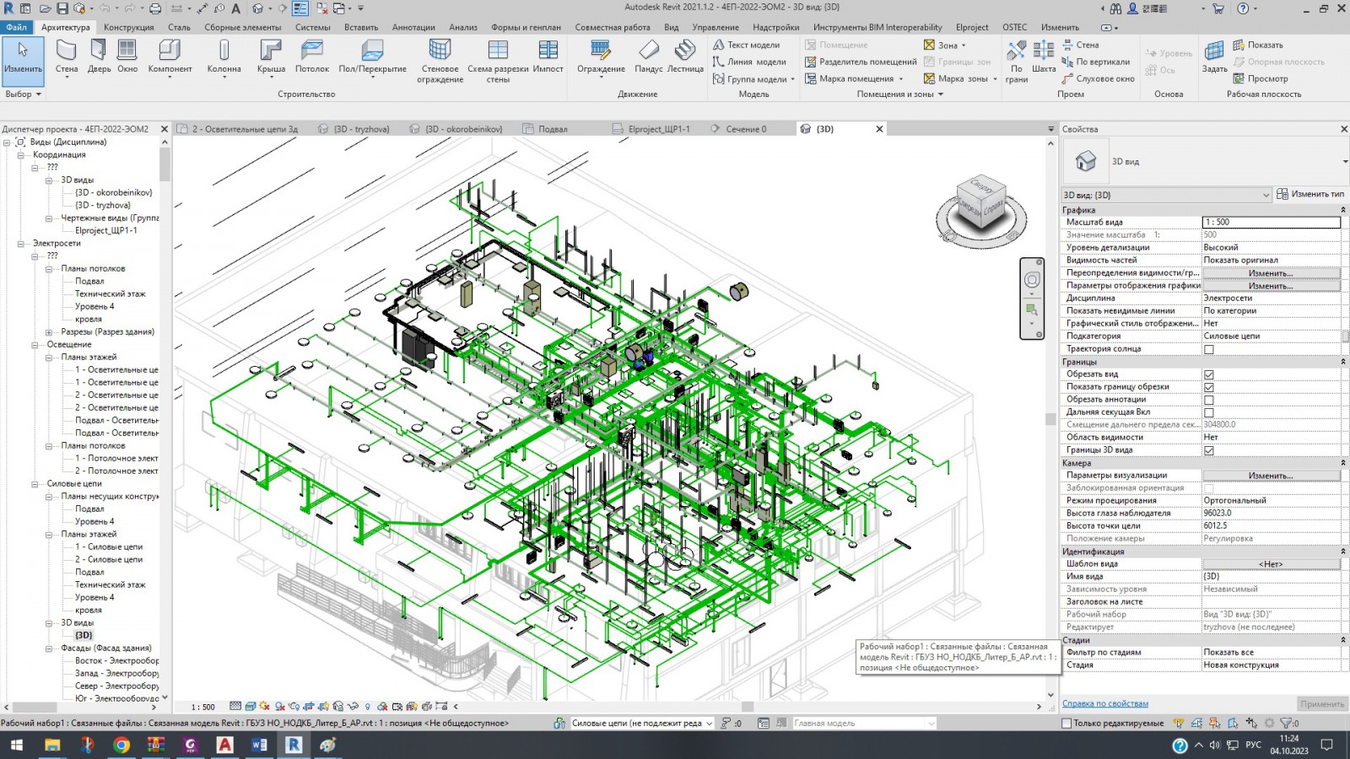Click the Масштаб вида 1:500 field

click(x=1270, y=223)
